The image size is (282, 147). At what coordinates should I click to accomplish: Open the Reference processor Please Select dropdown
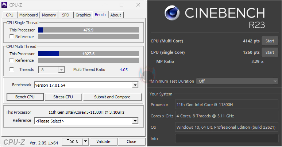[x=86, y=121]
